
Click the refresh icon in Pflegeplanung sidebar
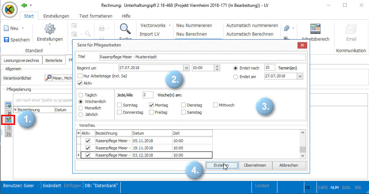[x=8, y=127]
